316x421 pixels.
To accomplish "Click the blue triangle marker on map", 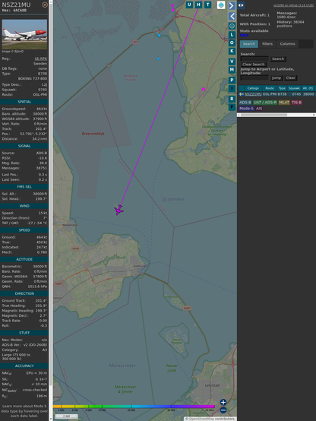I will coord(158,59).
